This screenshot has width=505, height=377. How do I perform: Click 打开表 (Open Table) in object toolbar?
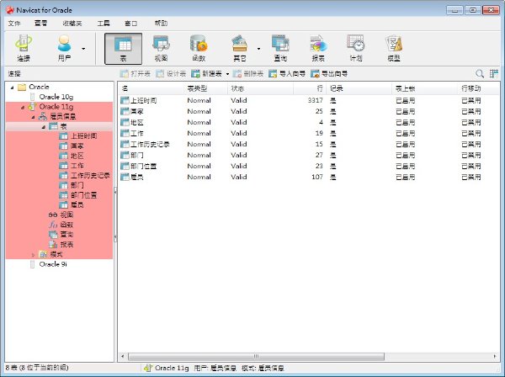point(136,74)
